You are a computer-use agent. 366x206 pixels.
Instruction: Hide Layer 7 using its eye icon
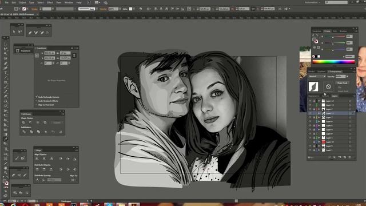point(310,117)
